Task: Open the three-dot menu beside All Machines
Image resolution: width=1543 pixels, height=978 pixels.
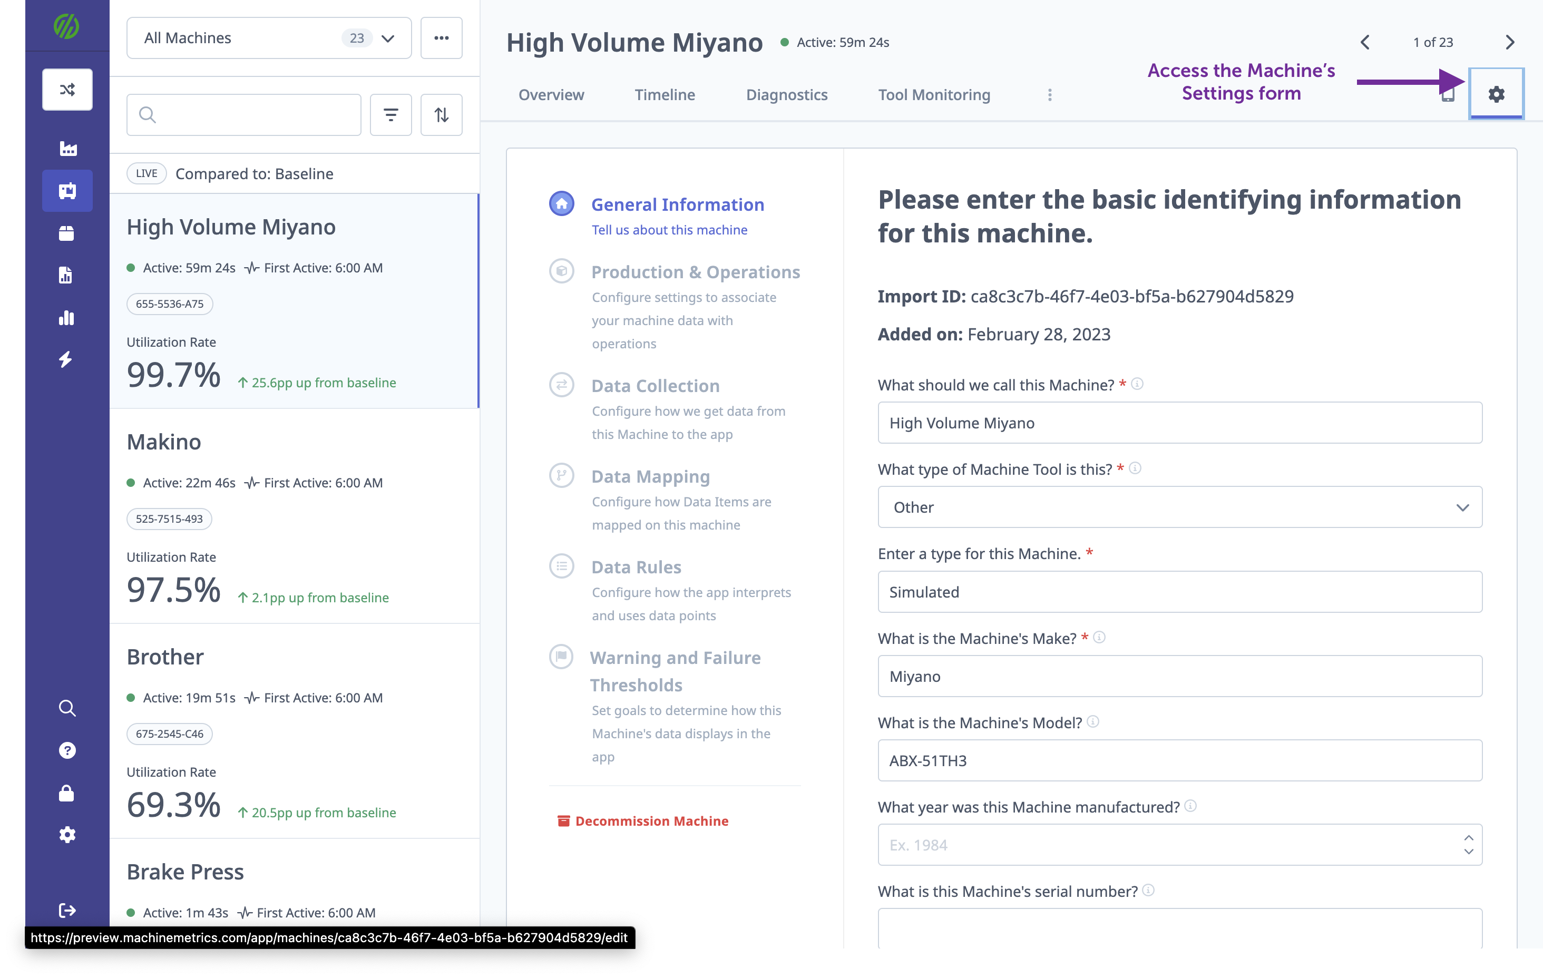Action: pos(442,38)
